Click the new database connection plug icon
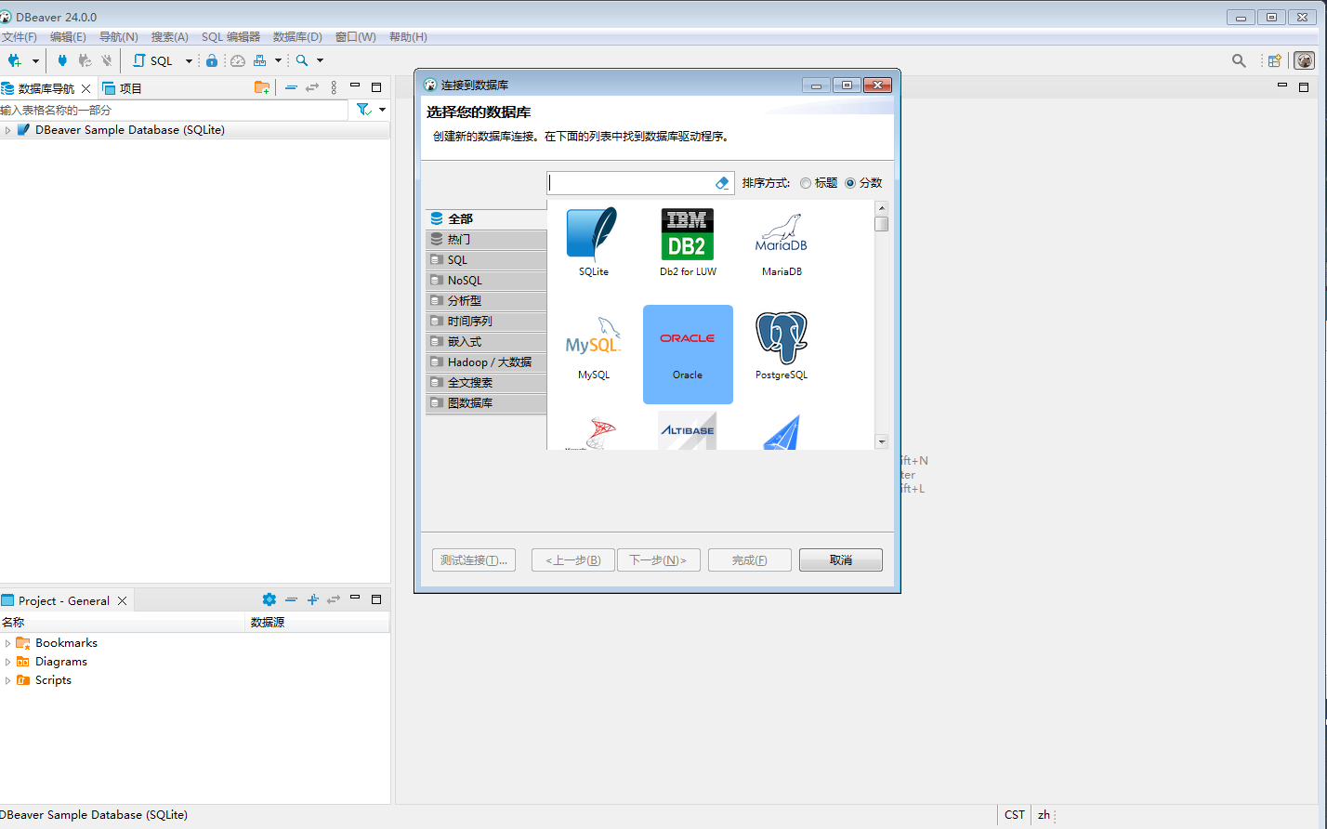 point(14,60)
